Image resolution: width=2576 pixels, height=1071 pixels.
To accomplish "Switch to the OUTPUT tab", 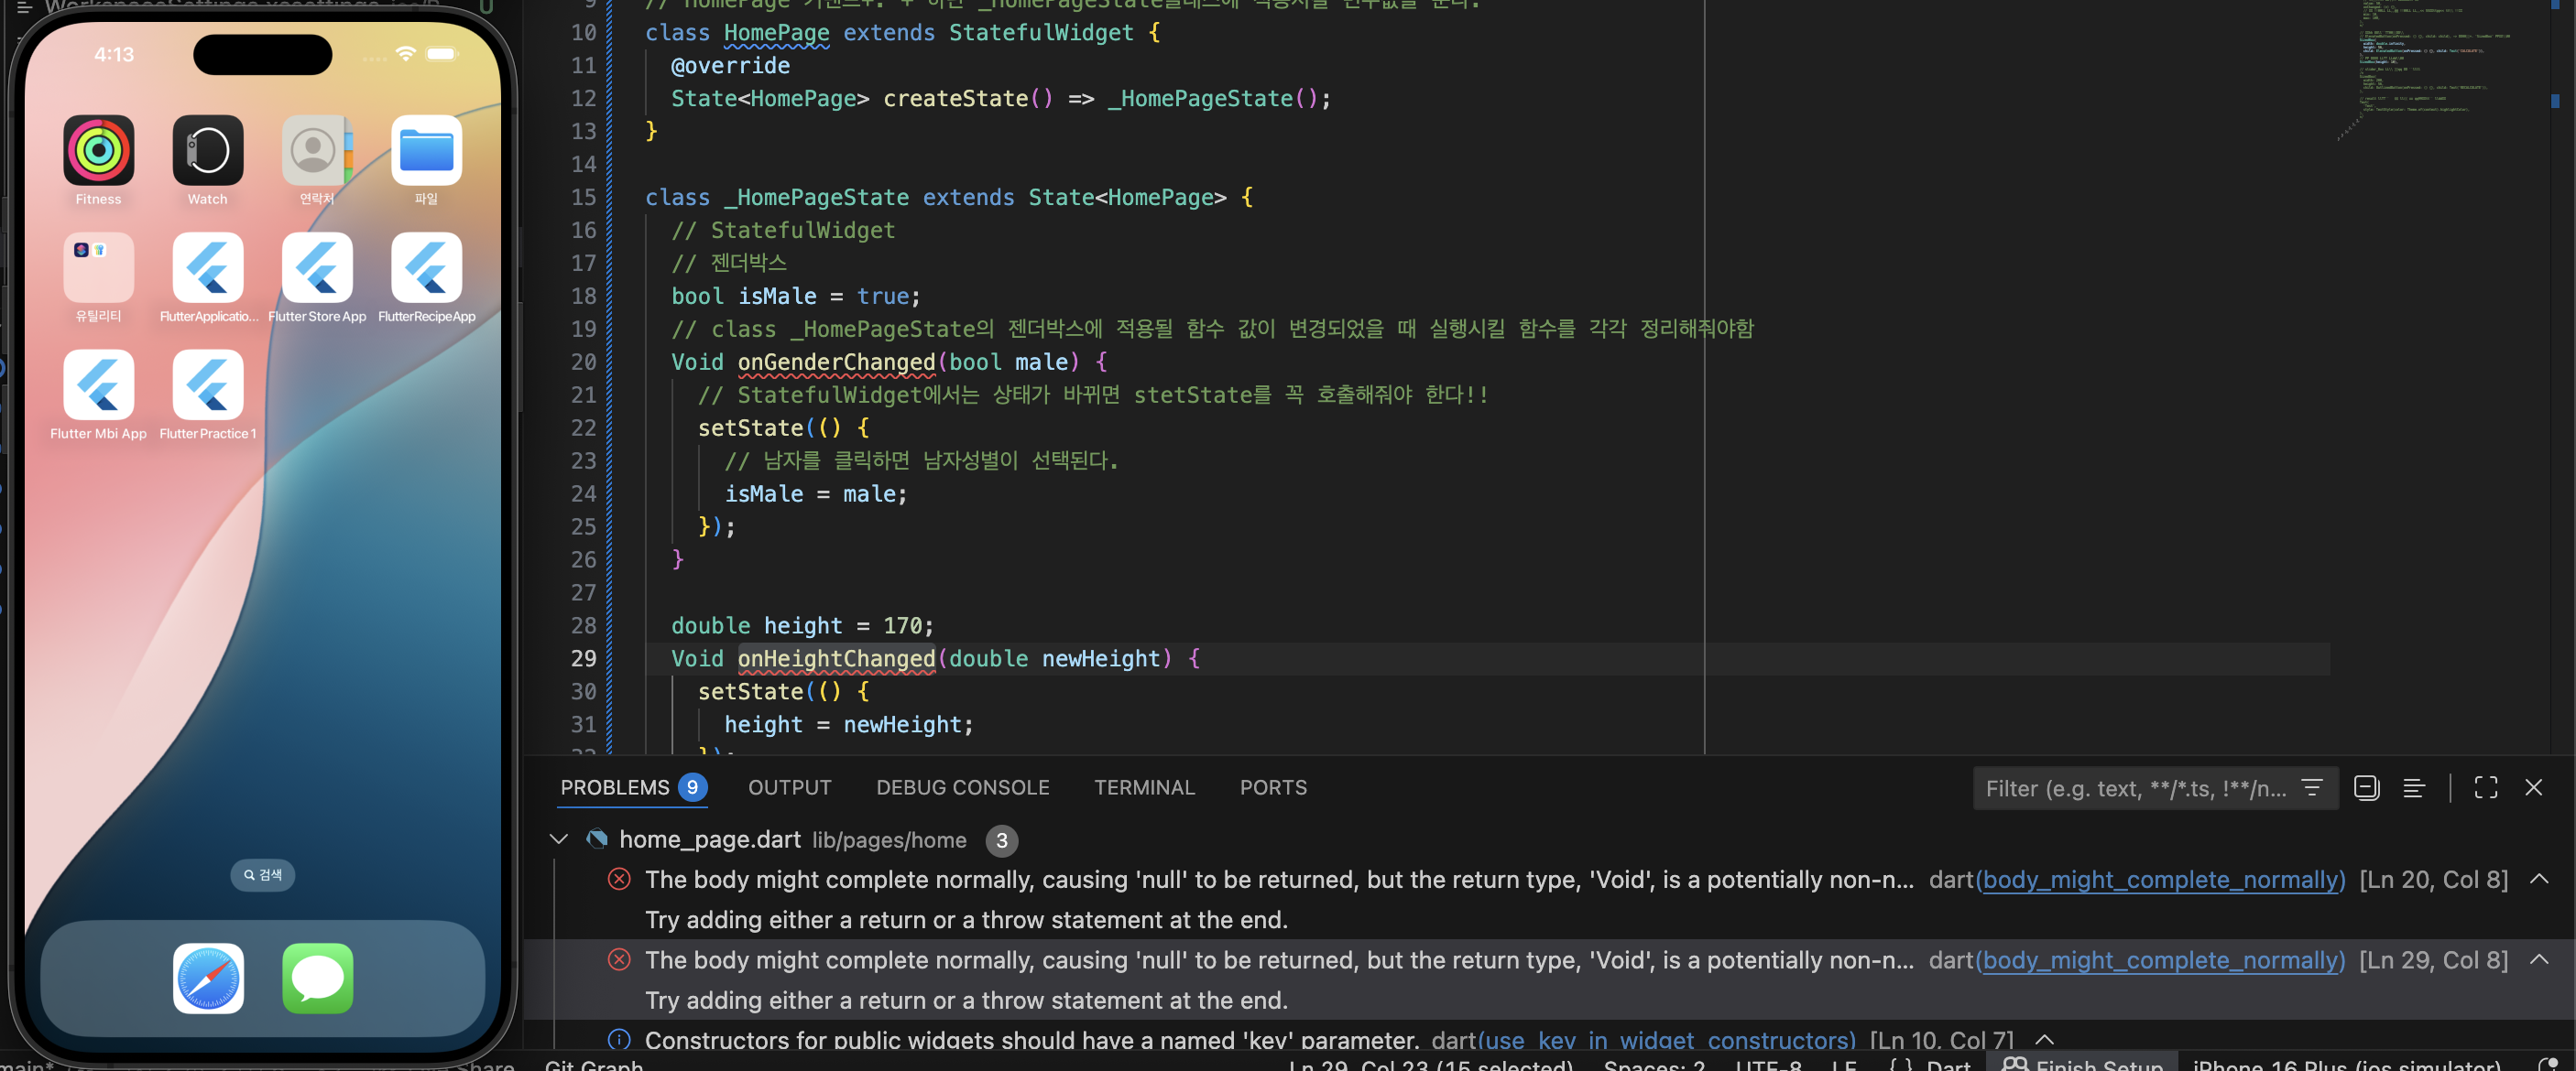I will [x=790, y=787].
